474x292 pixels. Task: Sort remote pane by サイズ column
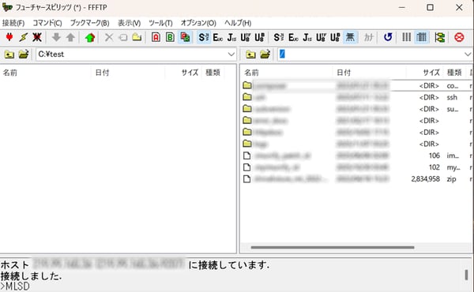pos(425,73)
